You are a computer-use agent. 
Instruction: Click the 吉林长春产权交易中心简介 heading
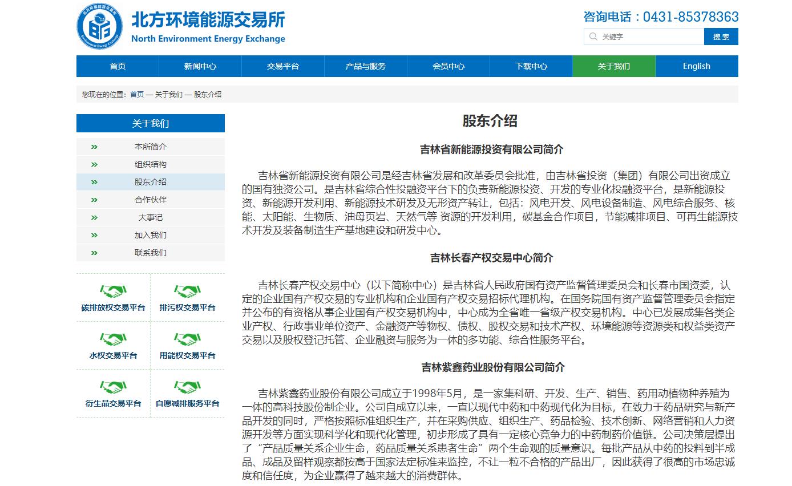coord(492,258)
